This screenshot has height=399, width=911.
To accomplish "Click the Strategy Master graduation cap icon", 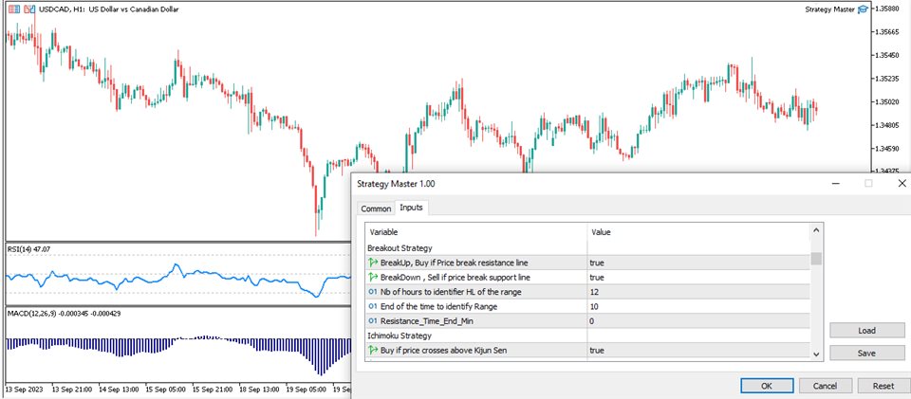I will 863,9.
